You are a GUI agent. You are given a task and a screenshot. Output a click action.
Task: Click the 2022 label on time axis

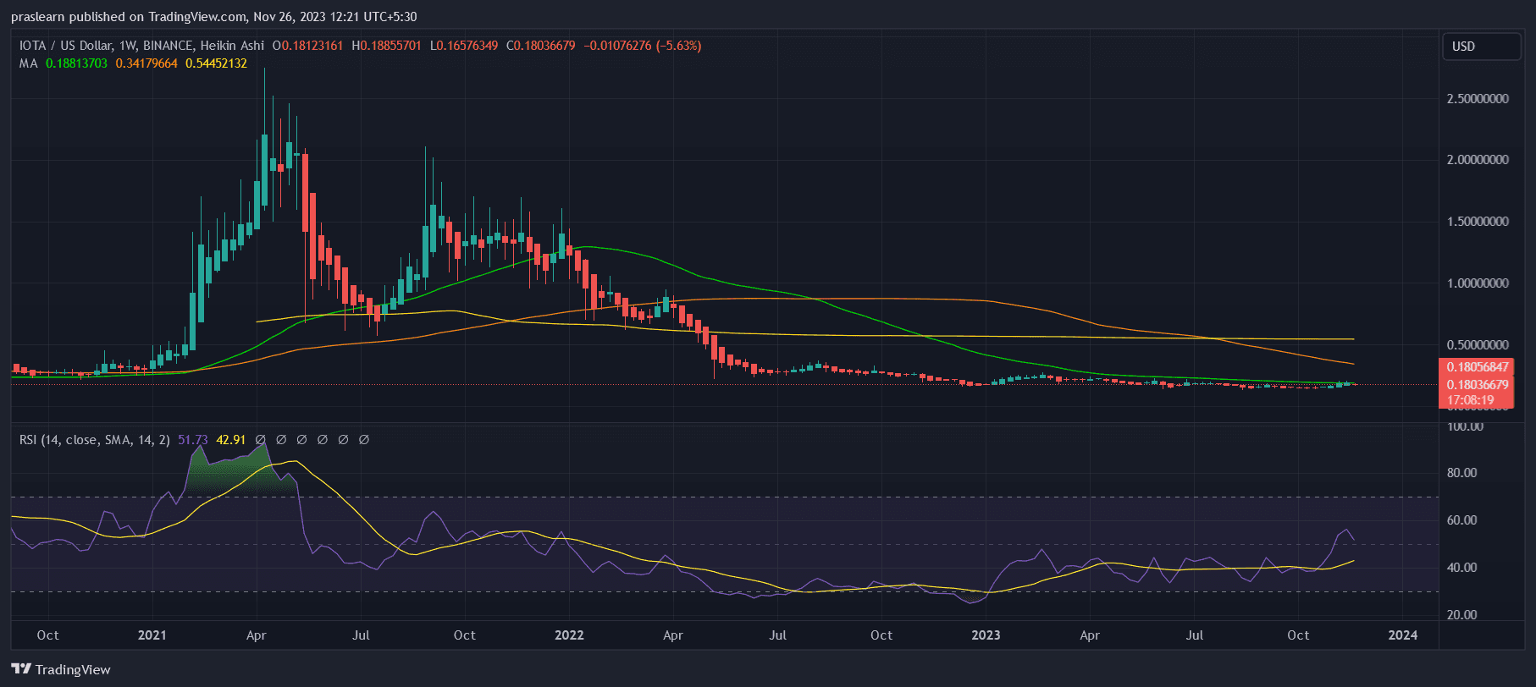(x=569, y=635)
